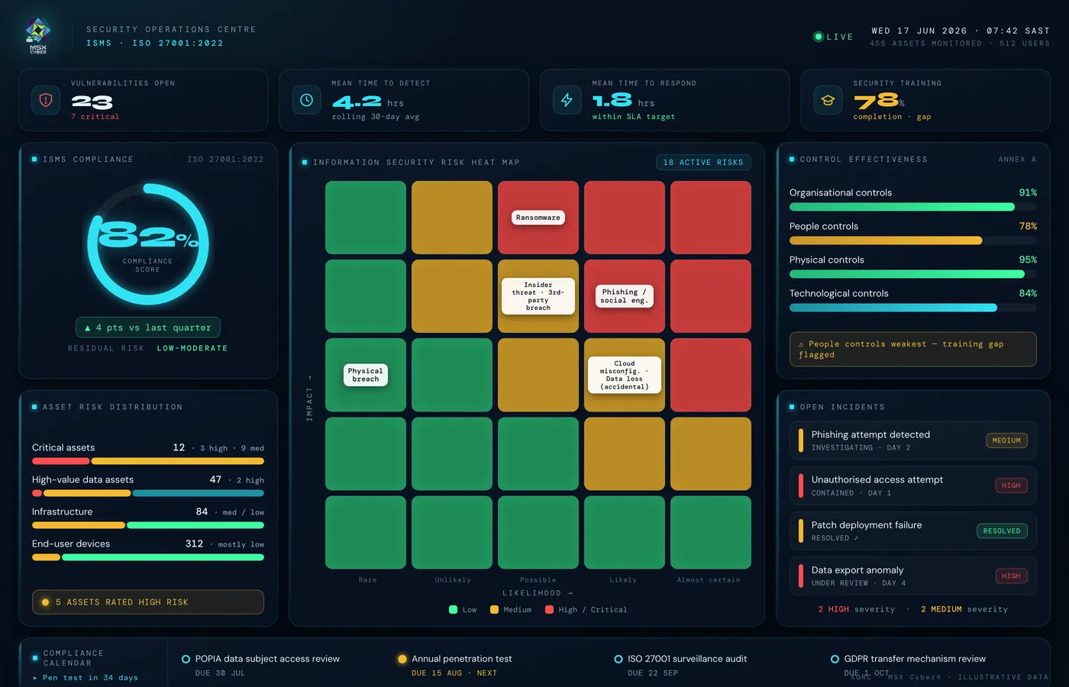This screenshot has width=1069, height=687.
Task: Click the 78% security training completion value
Action: (x=879, y=102)
